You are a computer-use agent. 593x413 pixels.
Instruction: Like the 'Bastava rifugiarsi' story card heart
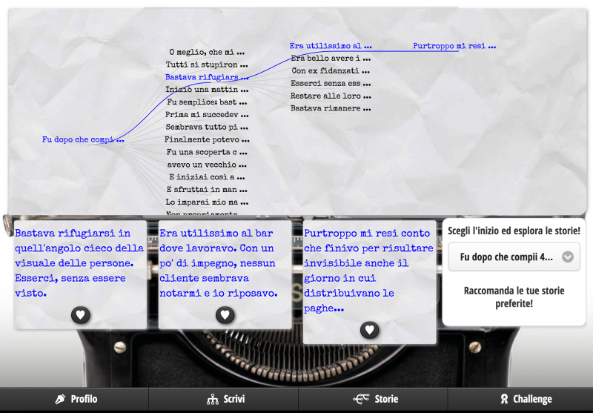tap(81, 315)
